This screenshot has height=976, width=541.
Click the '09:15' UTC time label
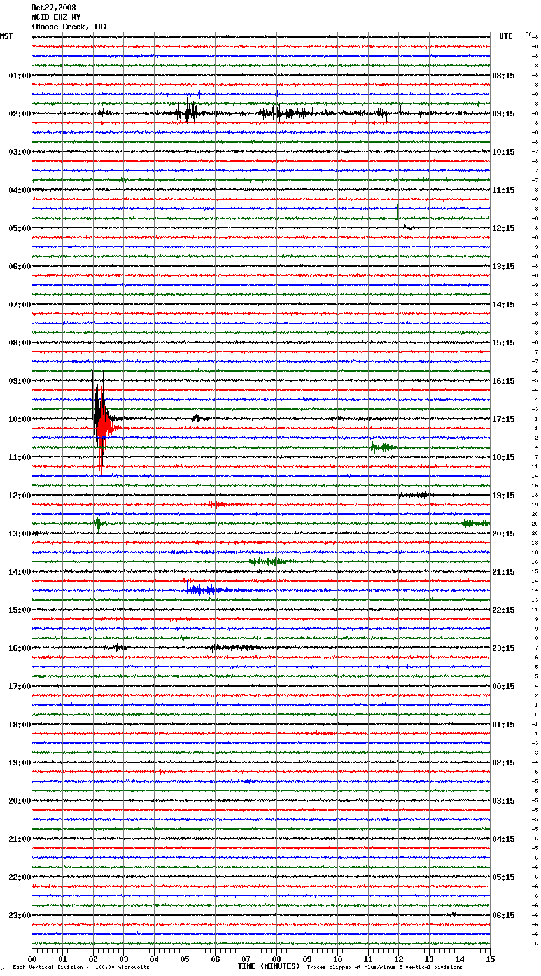(x=503, y=114)
